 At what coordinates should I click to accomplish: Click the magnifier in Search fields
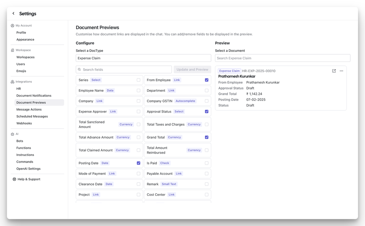(79, 69)
